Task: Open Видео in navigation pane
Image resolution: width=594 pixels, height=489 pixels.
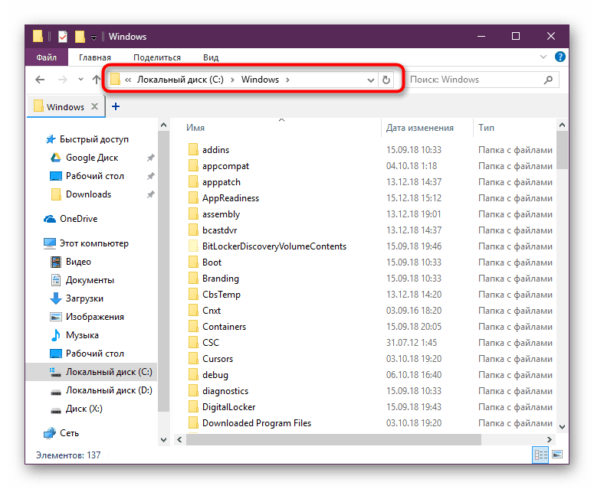Action: pyautogui.click(x=71, y=262)
